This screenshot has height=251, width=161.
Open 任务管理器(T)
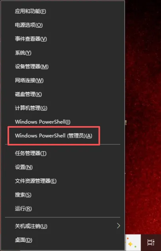click(63, 153)
